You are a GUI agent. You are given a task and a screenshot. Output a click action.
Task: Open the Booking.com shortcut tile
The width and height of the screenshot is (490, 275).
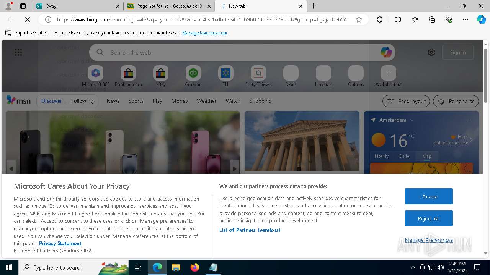tap(128, 76)
